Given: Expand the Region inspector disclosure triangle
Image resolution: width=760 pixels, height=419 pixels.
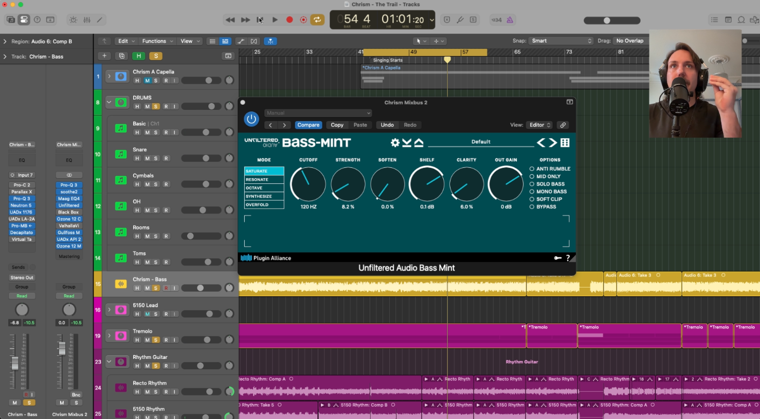Looking at the screenshot, I should point(5,42).
